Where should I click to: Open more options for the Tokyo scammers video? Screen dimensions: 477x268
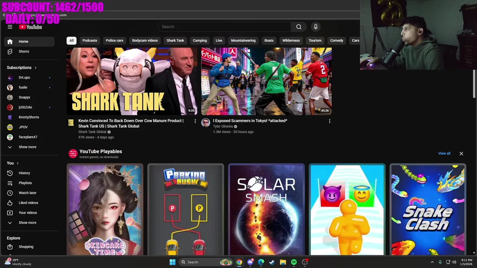pyautogui.click(x=329, y=121)
